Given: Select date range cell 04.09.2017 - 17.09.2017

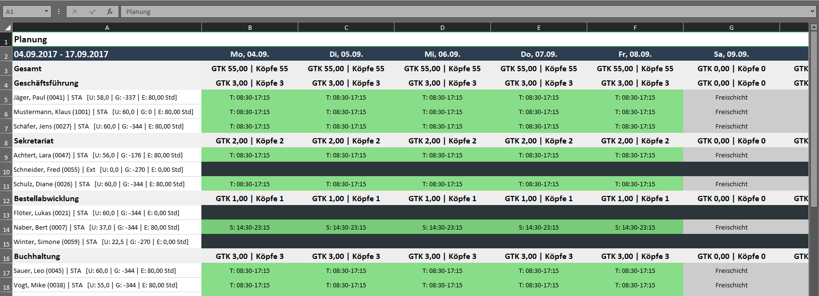Looking at the screenshot, I should pyautogui.click(x=107, y=54).
